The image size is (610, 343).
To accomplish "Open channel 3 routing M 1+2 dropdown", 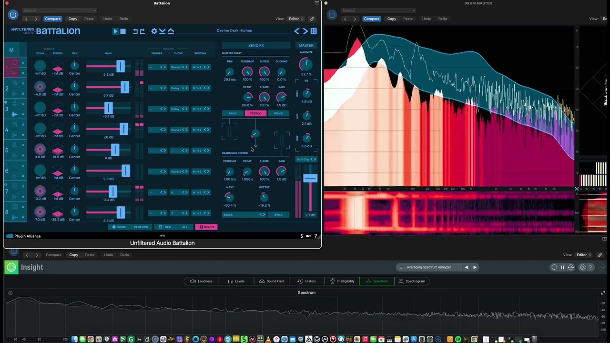I will pos(201,109).
